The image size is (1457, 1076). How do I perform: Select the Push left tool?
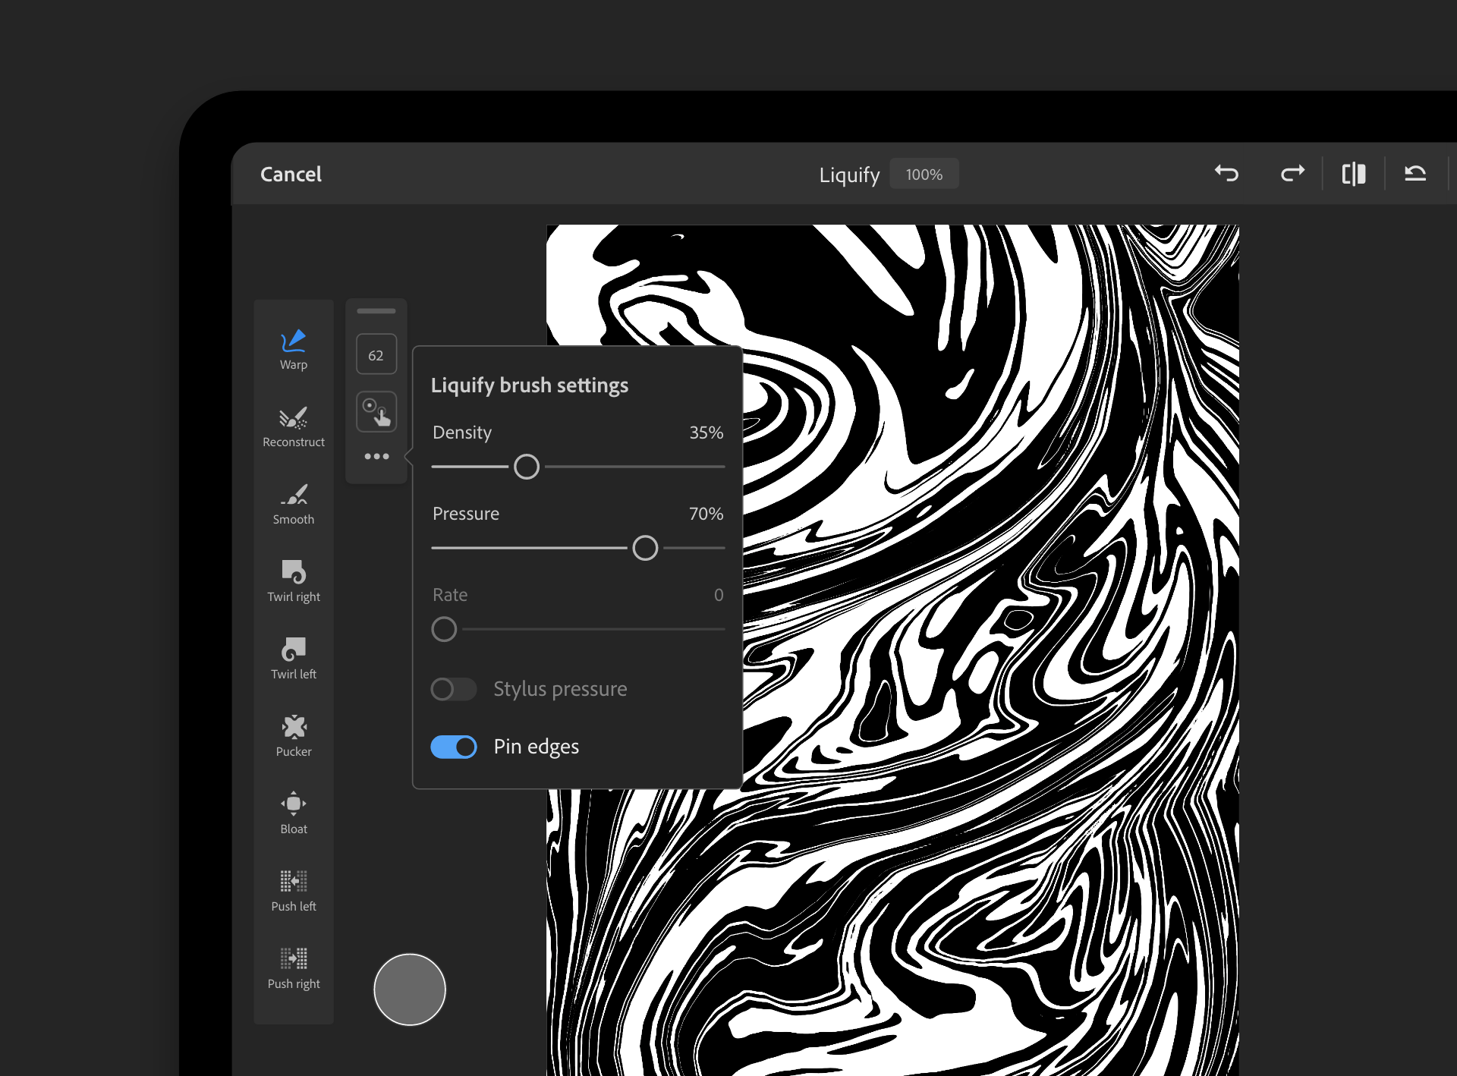pyautogui.click(x=293, y=891)
